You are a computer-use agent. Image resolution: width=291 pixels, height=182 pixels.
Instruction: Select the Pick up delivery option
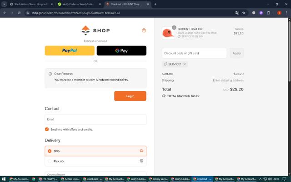(x=95, y=161)
